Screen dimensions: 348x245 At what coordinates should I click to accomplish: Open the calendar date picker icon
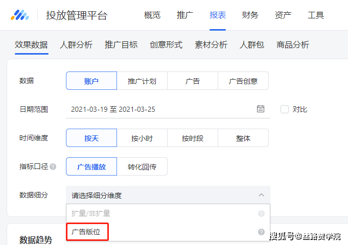[261, 109]
